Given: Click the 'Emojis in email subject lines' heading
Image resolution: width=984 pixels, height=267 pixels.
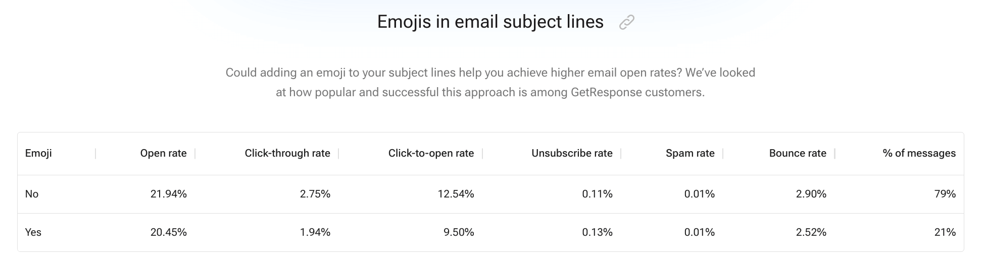Looking at the screenshot, I should (x=490, y=22).
